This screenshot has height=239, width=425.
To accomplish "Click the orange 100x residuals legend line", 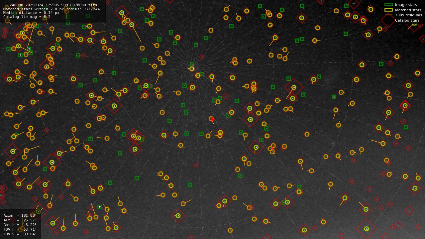I will coord(388,15).
